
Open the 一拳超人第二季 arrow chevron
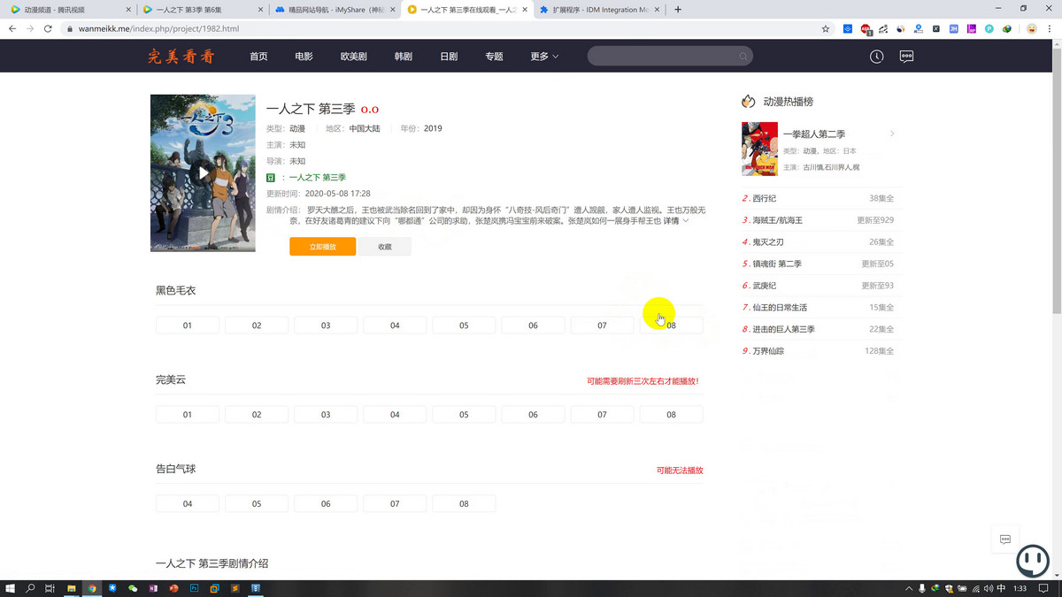coord(891,134)
